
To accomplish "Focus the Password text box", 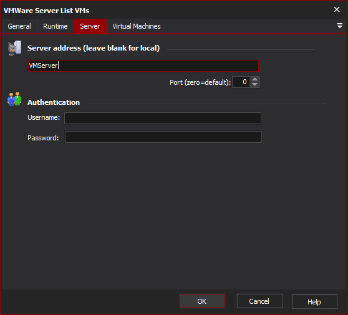I will 163,137.
